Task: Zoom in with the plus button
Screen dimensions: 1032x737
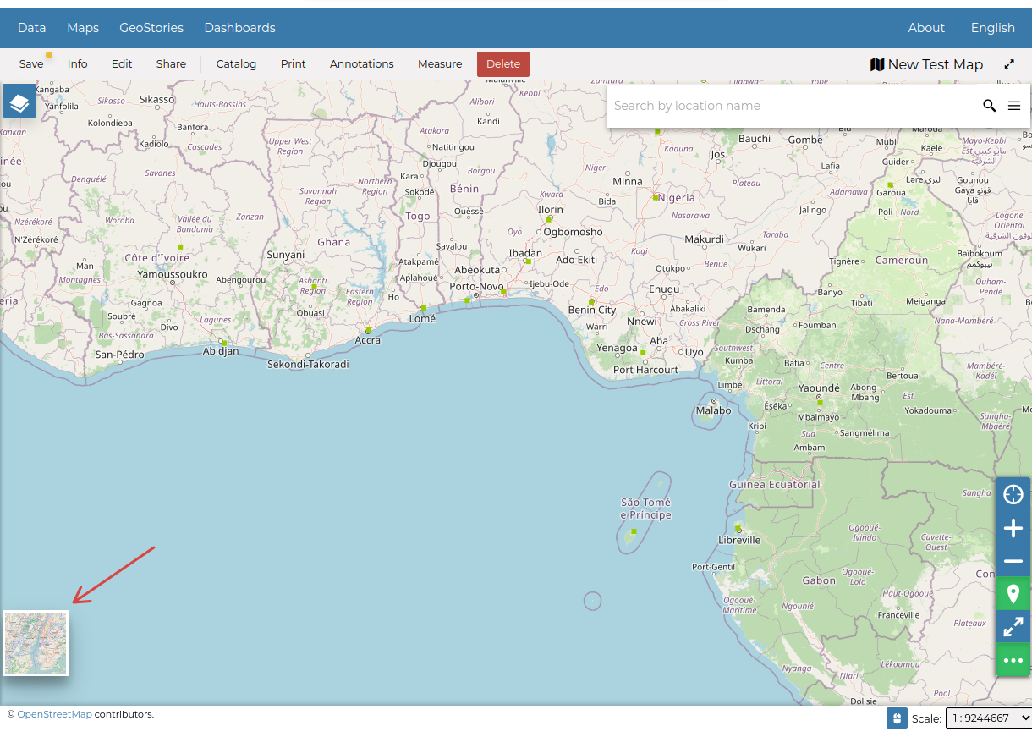Action: [x=1013, y=529]
